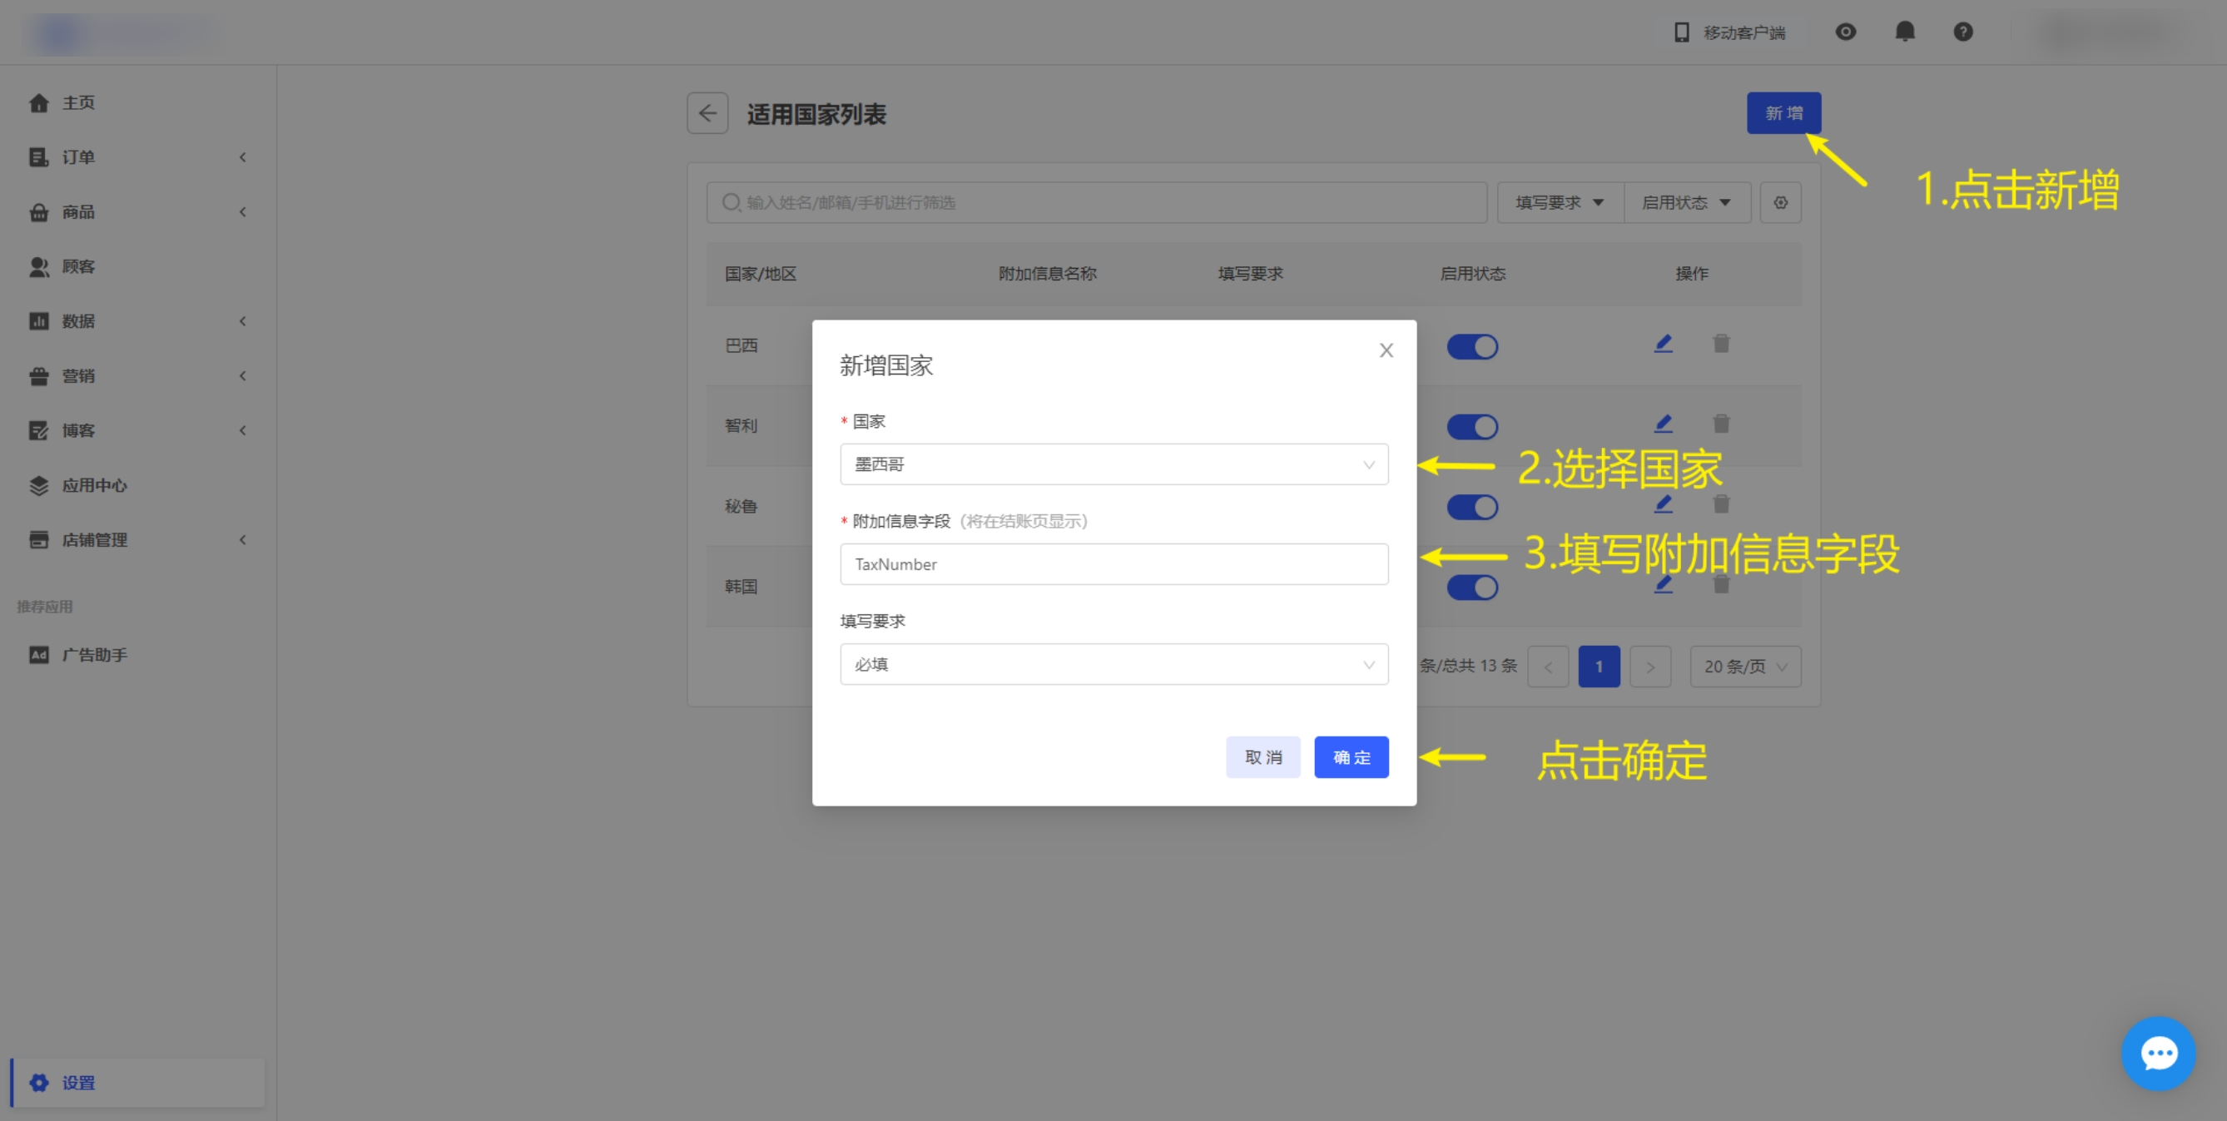
Task: Open the 20 条/页 page size dropdown
Action: [1744, 667]
